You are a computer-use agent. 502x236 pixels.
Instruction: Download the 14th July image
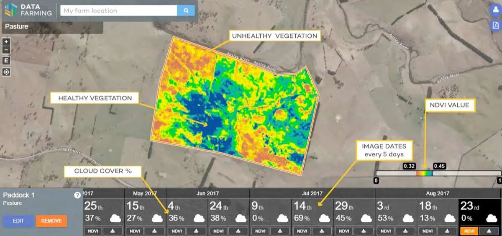[322, 231]
